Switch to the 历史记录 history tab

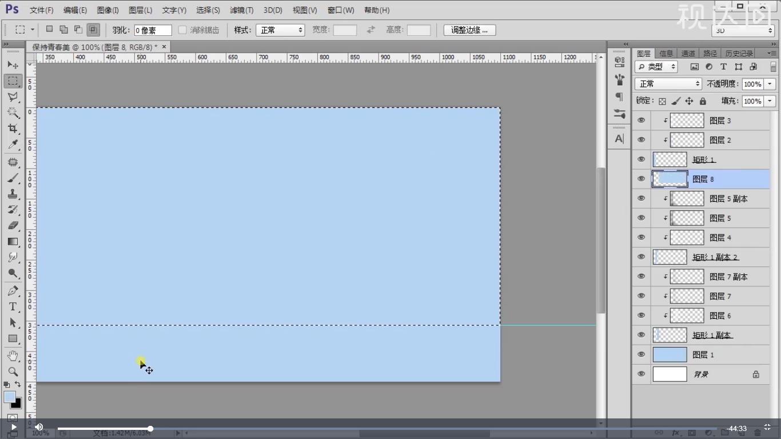739,53
